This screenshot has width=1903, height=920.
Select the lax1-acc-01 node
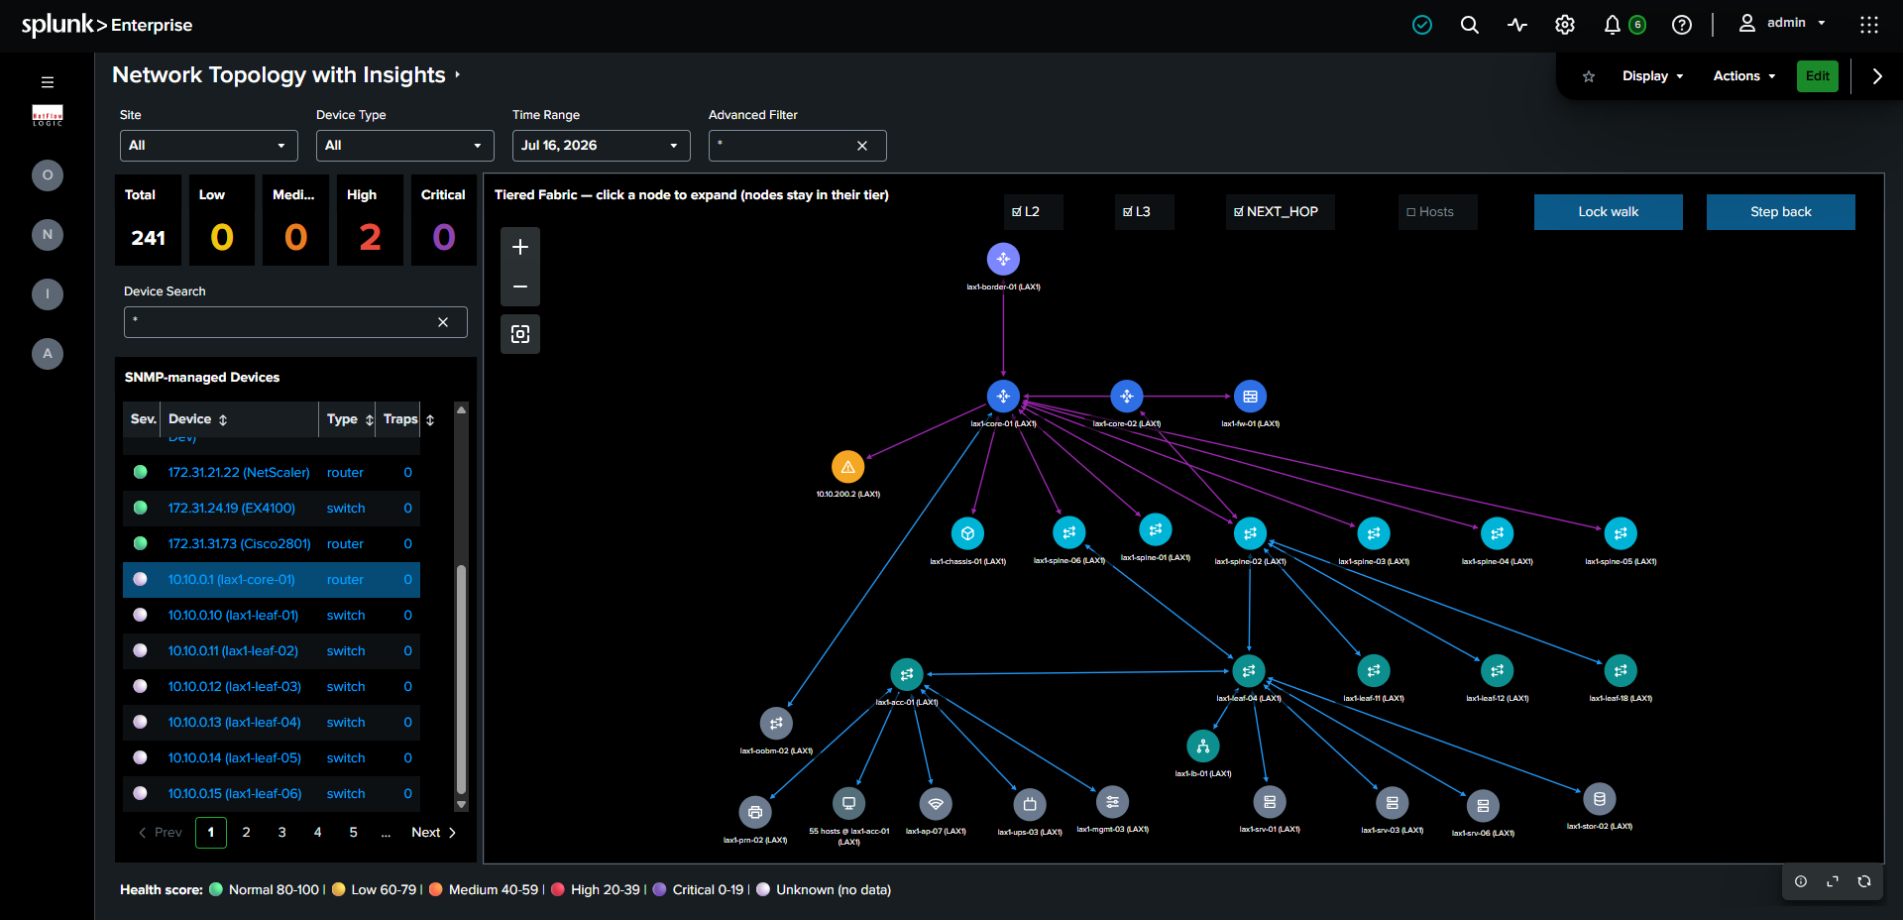point(906,674)
